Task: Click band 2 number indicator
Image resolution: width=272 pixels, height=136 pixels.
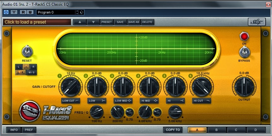Action: [86, 76]
